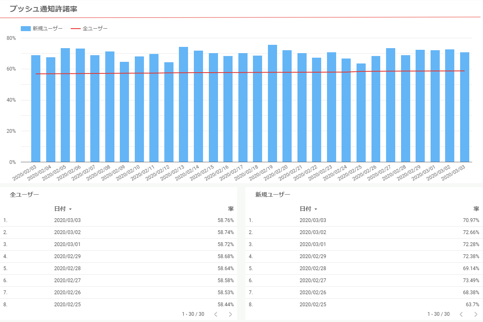The image size is (483, 322).
Task: Click the 0% y-axis label
Action: click(x=12, y=162)
